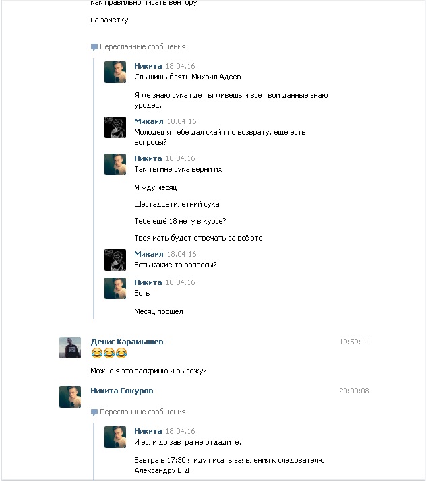This screenshot has height=481, width=426.
Task: Open the Никита Сокуров name link
Action: coord(121,391)
